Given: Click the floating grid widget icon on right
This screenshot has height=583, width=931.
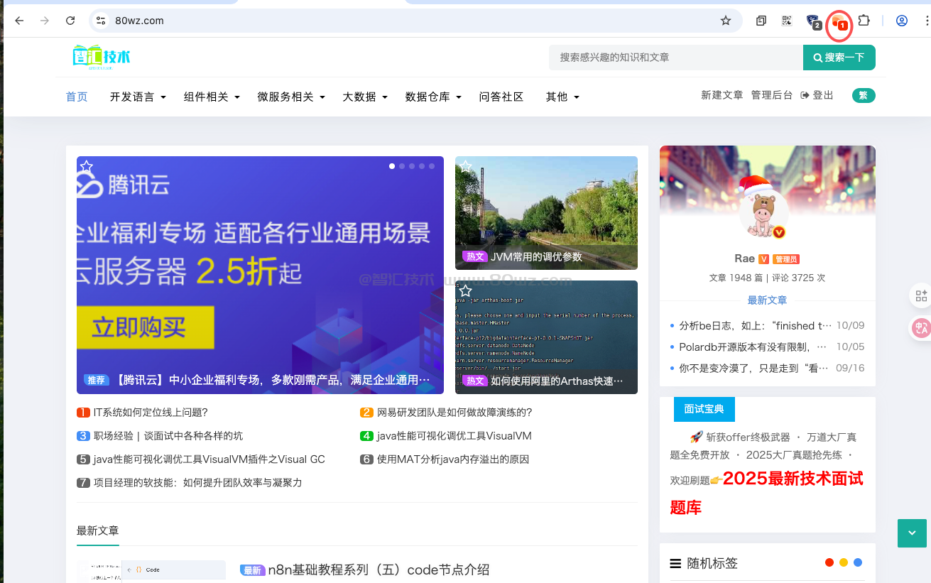Looking at the screenshot, I should point(921,295).
